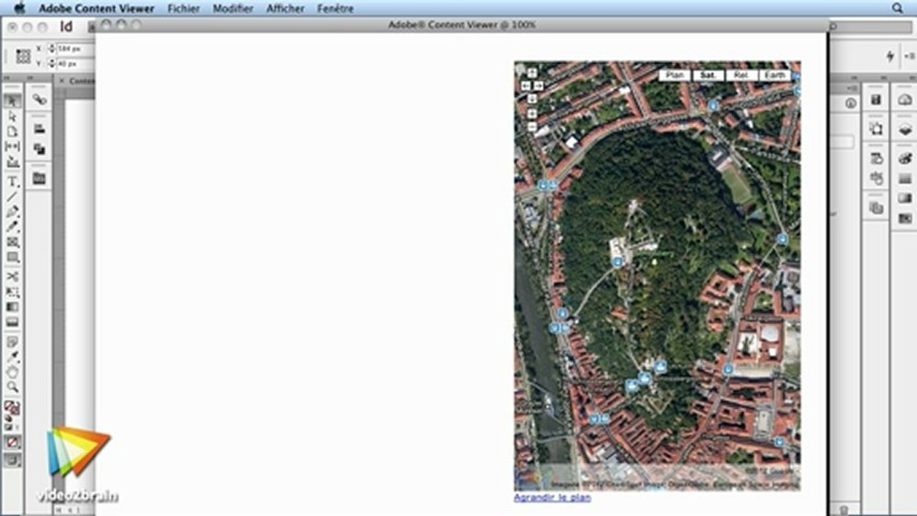This screenshot has width=917, height=516.
Task: Switch map to Plan view
Action: [x=675, y=75]
